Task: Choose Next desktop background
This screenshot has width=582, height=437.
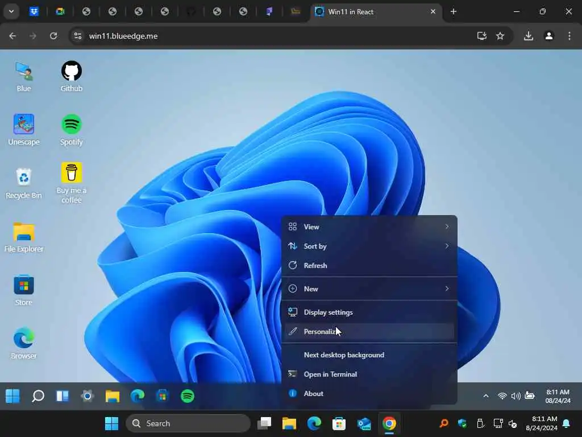Action: click(369, 355)
